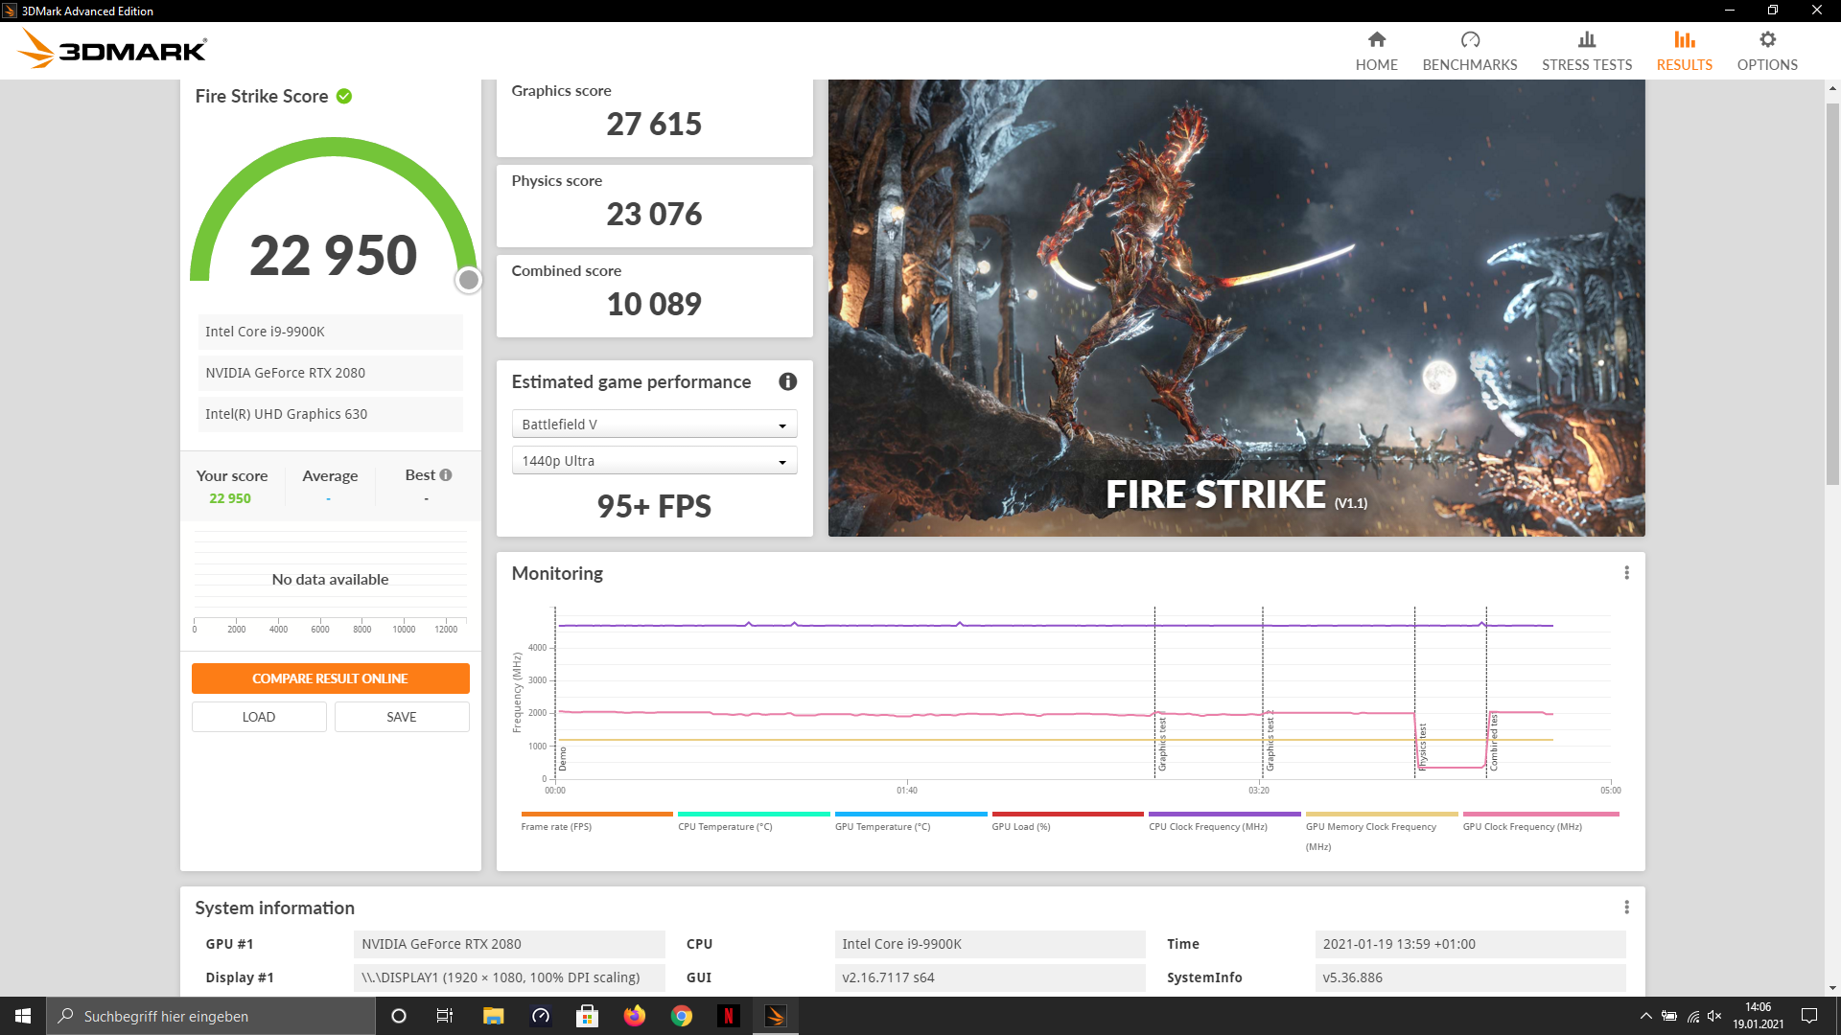Open the notification center icon
This screenshot has width=1841, height=1035.
[x=1809, y=1016]
